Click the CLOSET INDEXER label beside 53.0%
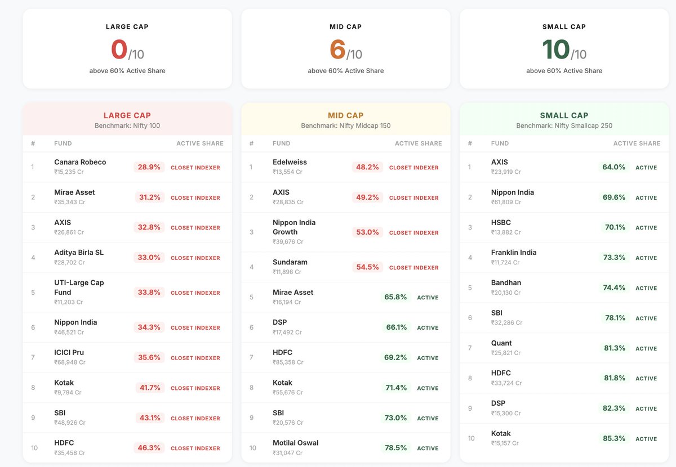Viewport: 676px width, 467px height. [x=414, y=233]
